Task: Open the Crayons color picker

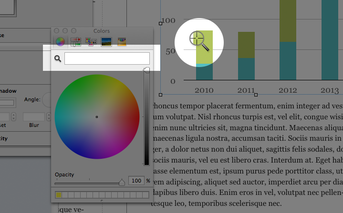Action: click(122, 42)
